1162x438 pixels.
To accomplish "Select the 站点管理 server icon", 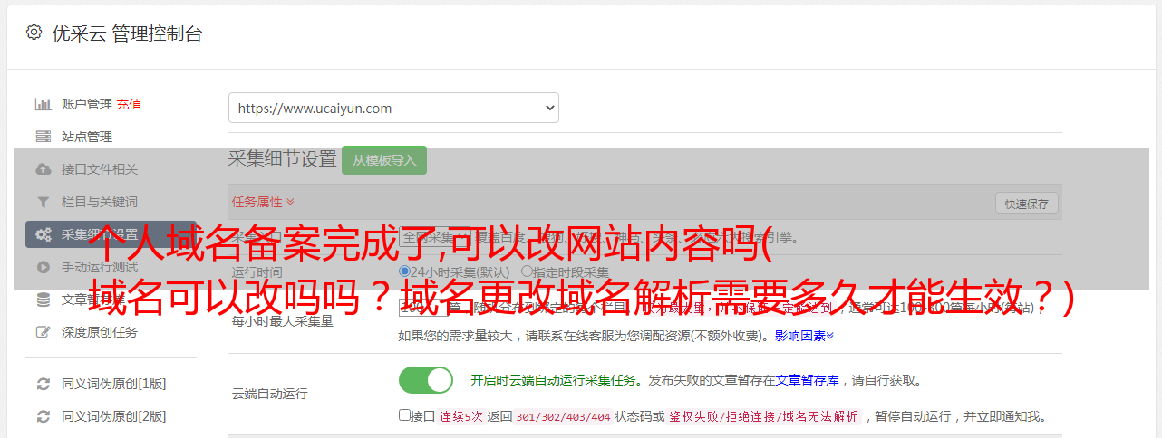I will click(43, 137).
